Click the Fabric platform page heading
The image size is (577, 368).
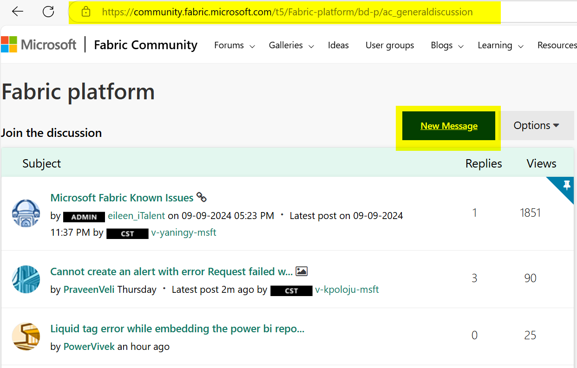pyautogui.click(x=78, y=91)
